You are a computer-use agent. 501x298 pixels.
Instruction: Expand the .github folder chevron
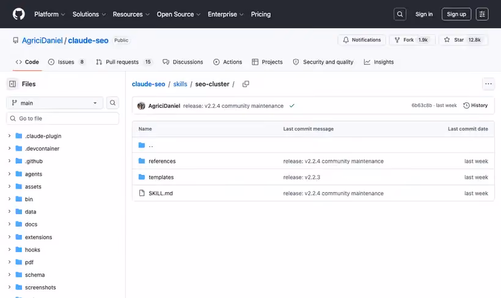point(9,161)
